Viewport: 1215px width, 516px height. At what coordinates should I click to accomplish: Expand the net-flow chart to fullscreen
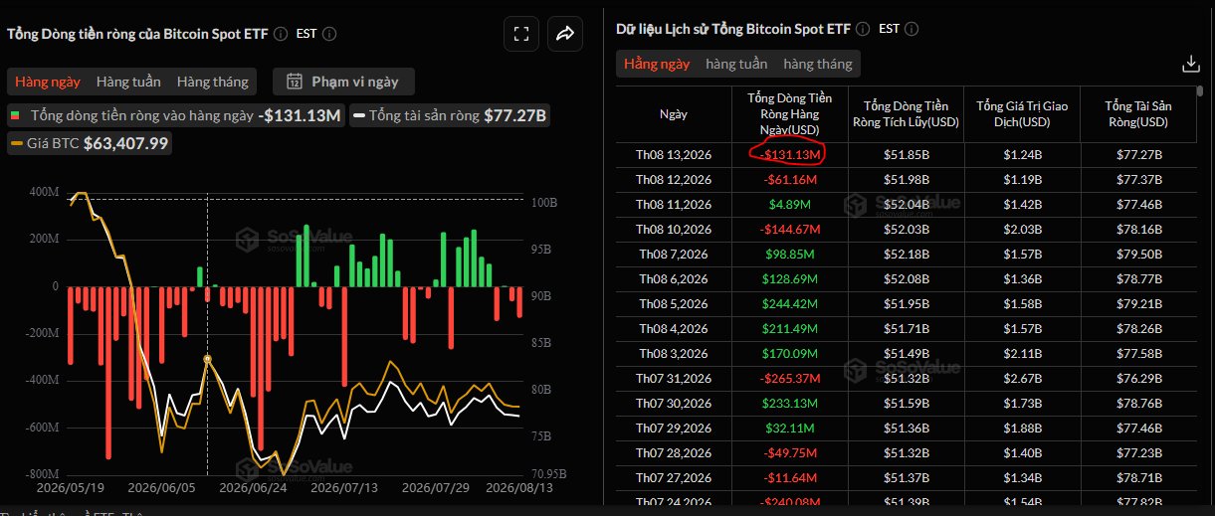tap(520, 34)
